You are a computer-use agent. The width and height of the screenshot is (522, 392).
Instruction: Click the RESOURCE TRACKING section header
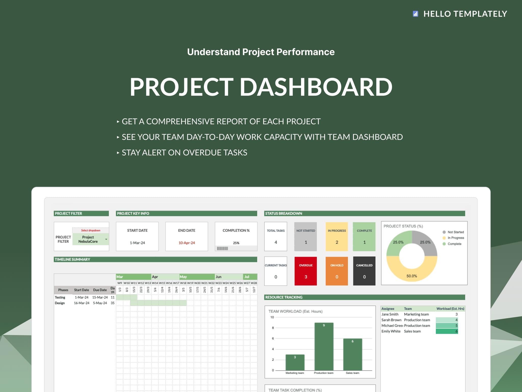click(x=284, y=297)
